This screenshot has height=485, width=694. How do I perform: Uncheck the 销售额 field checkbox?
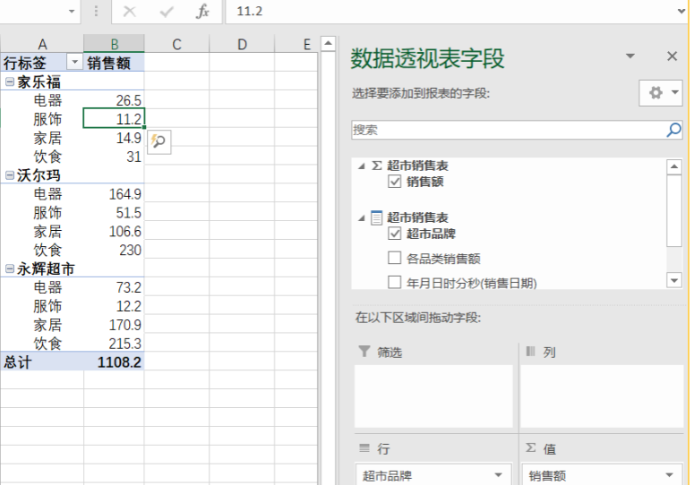click(394, 182)
